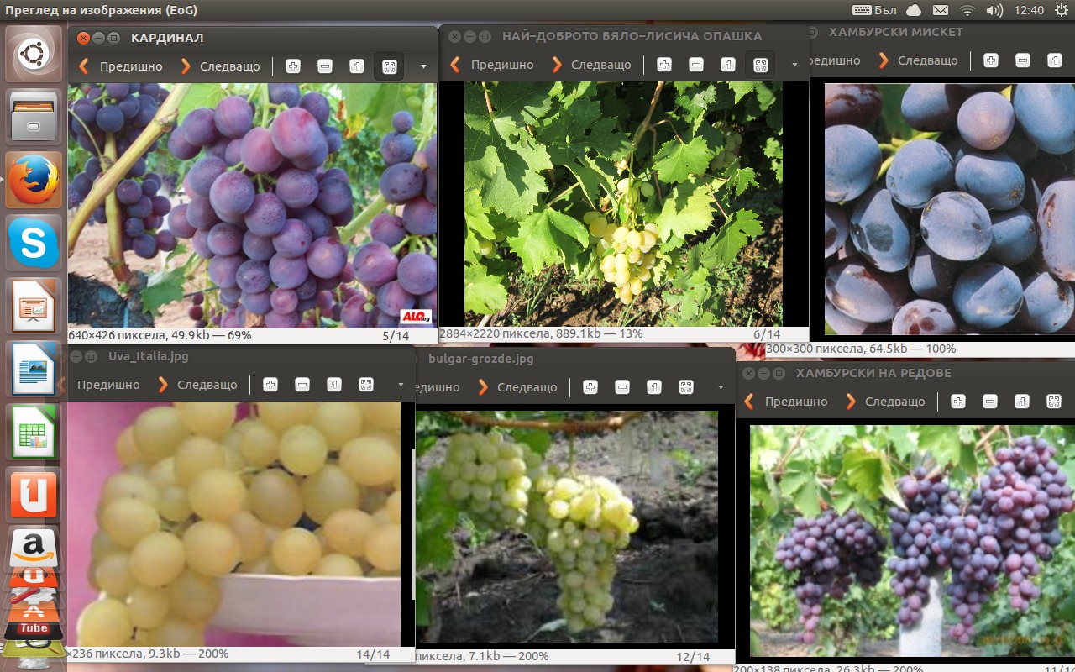Toggle best fit in КАРДИНАЛ window
This screenshot has width=1075, height=672.
(389, 66)
